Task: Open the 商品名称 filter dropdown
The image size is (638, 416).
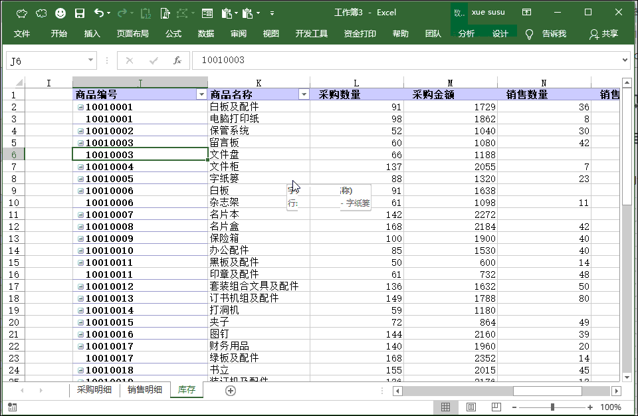Action: [x=304, y=94]
